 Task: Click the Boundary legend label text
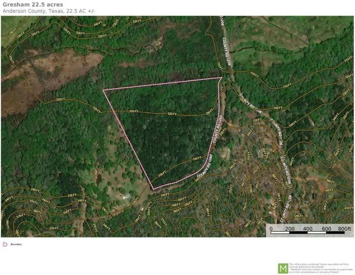(16, 244)
